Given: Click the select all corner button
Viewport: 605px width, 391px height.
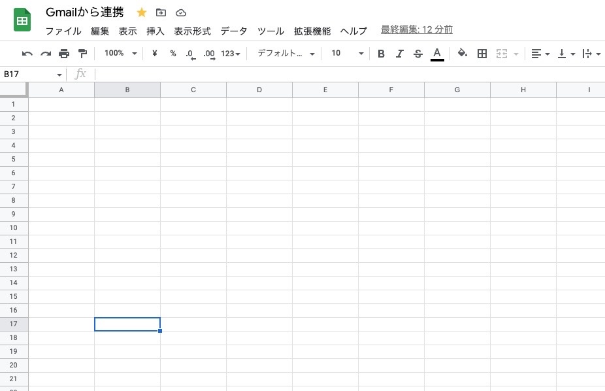Looking at the screenshot, I should pyautogui.click(x=14, y=90).
